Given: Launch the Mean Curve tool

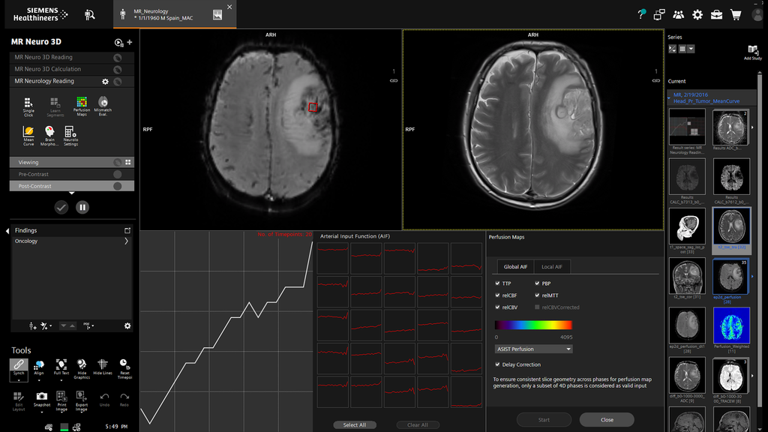Looking at the screenshot, I should point(28,132).
